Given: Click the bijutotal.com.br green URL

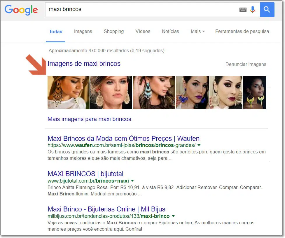Looking at the screenshot, I should click(x=88, y=181).
